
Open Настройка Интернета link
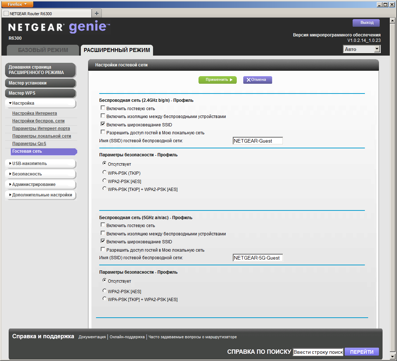coord(34,113)
